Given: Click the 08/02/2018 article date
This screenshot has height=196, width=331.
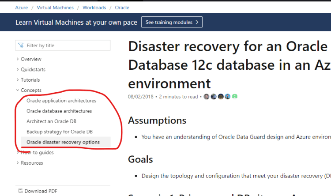Looking at the screenshot, I should coord(141,97).
